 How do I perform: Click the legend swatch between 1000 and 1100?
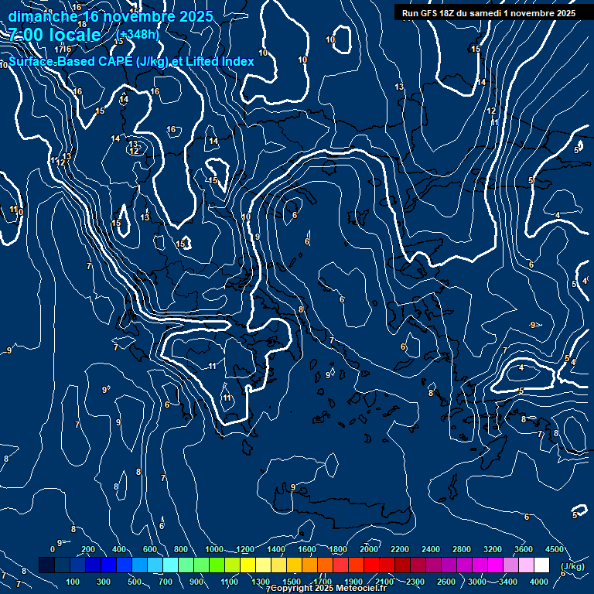217,565
